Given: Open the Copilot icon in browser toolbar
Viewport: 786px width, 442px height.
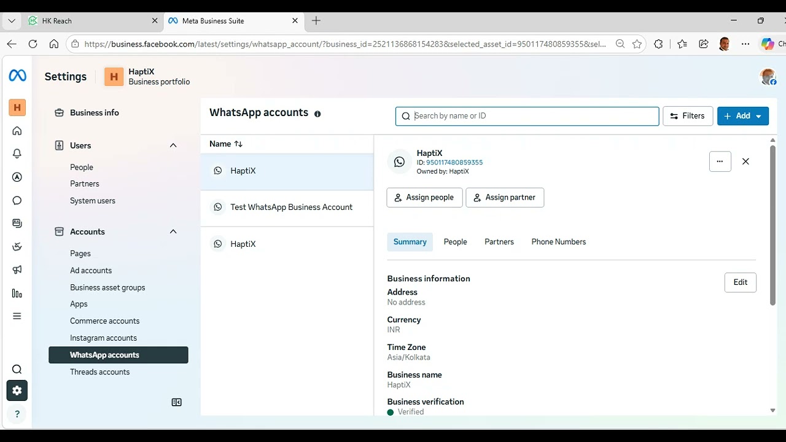Looking at the screenshot, I should (768, 44).
